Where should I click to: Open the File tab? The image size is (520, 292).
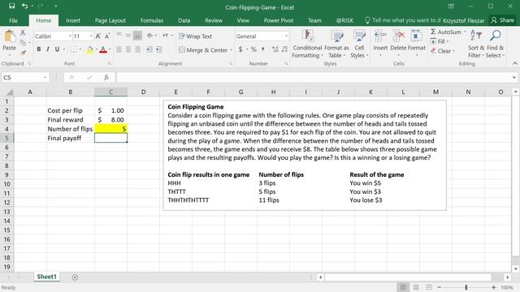(x=13, y=20)
